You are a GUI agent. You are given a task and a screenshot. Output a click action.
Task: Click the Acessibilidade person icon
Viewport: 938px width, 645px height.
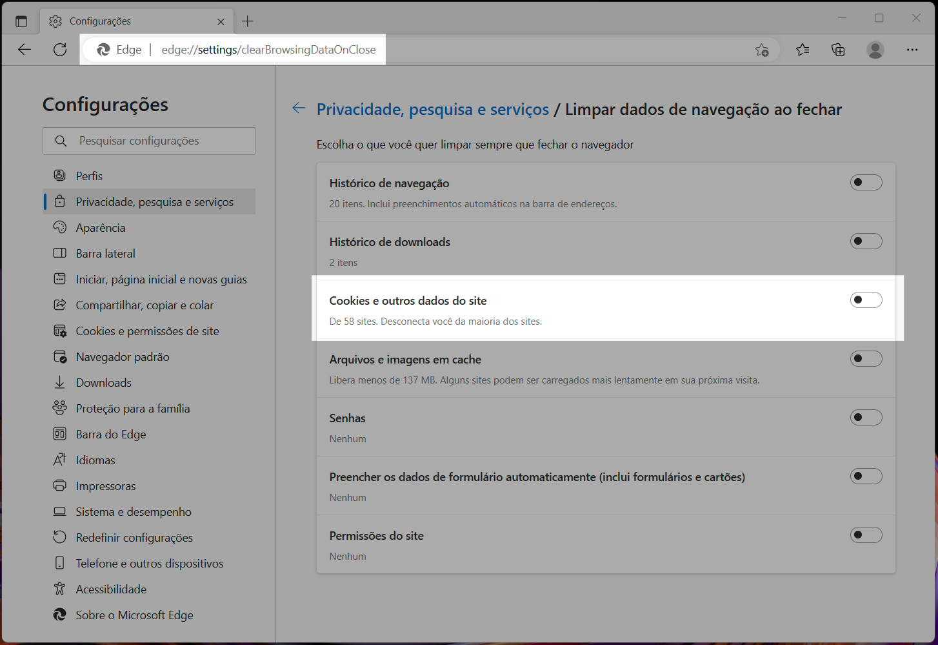pyautogui.click(x=59, y=589)
